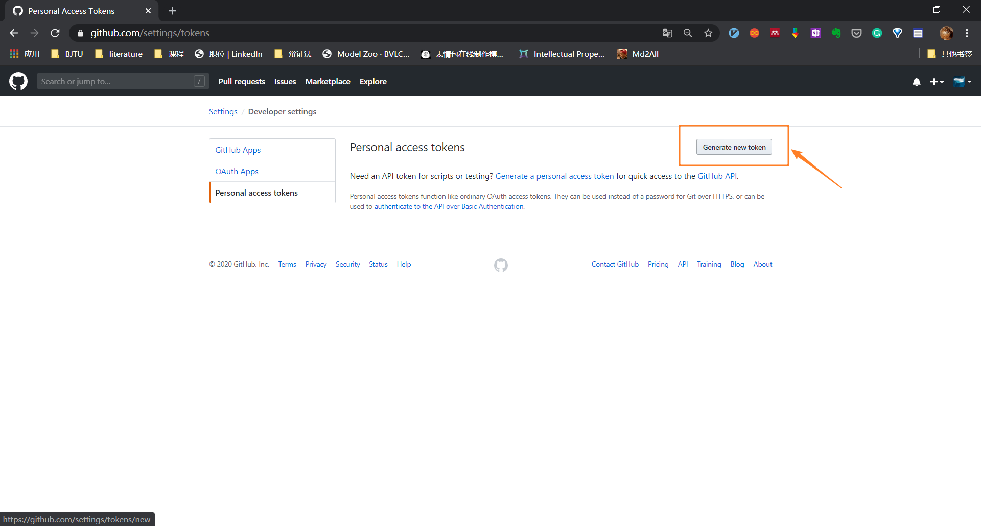981x526 pixels.
Task: Open the Intellectual Prope... bookmark
Action: point(562,54)
